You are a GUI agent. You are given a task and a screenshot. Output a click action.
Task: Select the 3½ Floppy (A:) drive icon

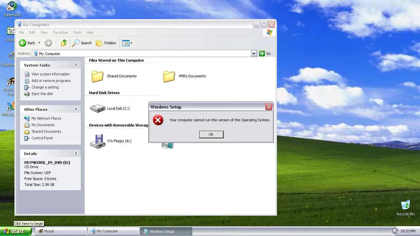click(97, 141)
